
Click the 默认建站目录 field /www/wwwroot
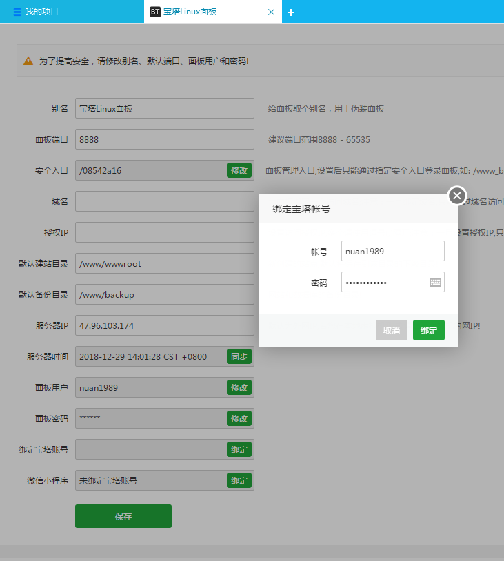coord(165,263)
